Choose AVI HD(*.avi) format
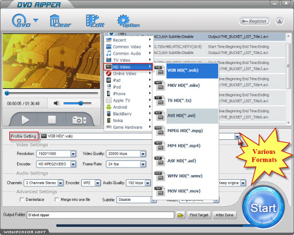This screenshot has width=294, height=235. point(186,116)
